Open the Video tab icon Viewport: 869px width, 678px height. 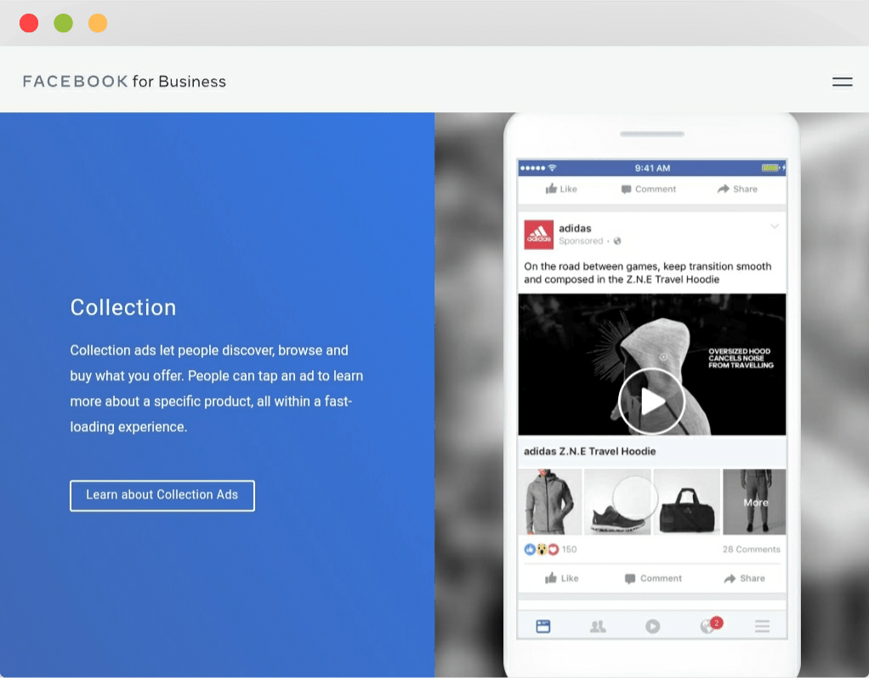tap(652, 626)
